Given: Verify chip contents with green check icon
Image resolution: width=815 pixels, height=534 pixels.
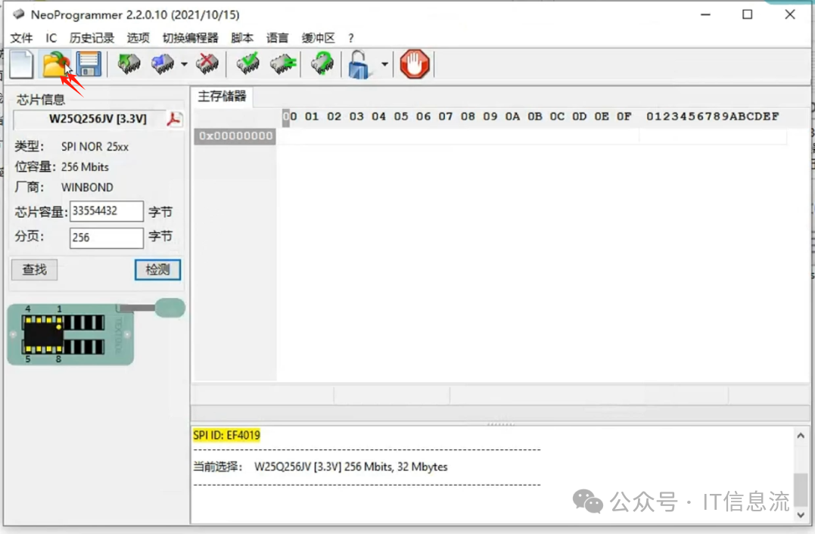Looking at the screenshot, I should click(x=248, y=64).
